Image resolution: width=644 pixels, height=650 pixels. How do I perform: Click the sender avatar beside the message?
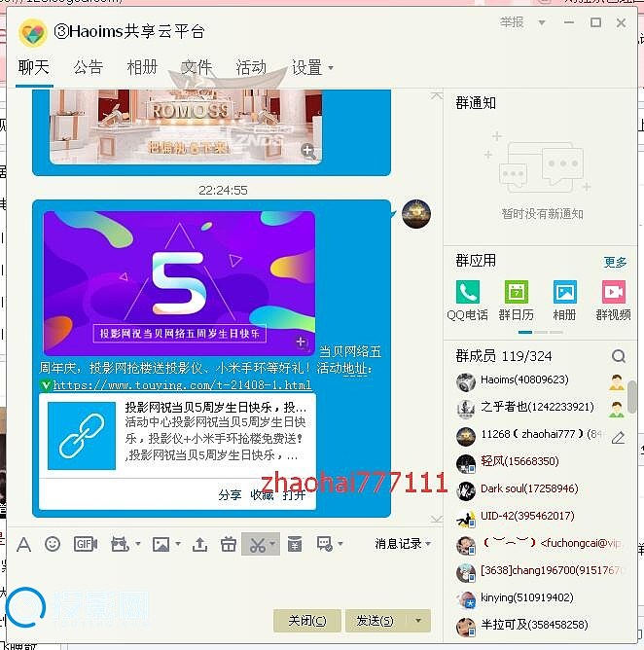click(416, 214)
